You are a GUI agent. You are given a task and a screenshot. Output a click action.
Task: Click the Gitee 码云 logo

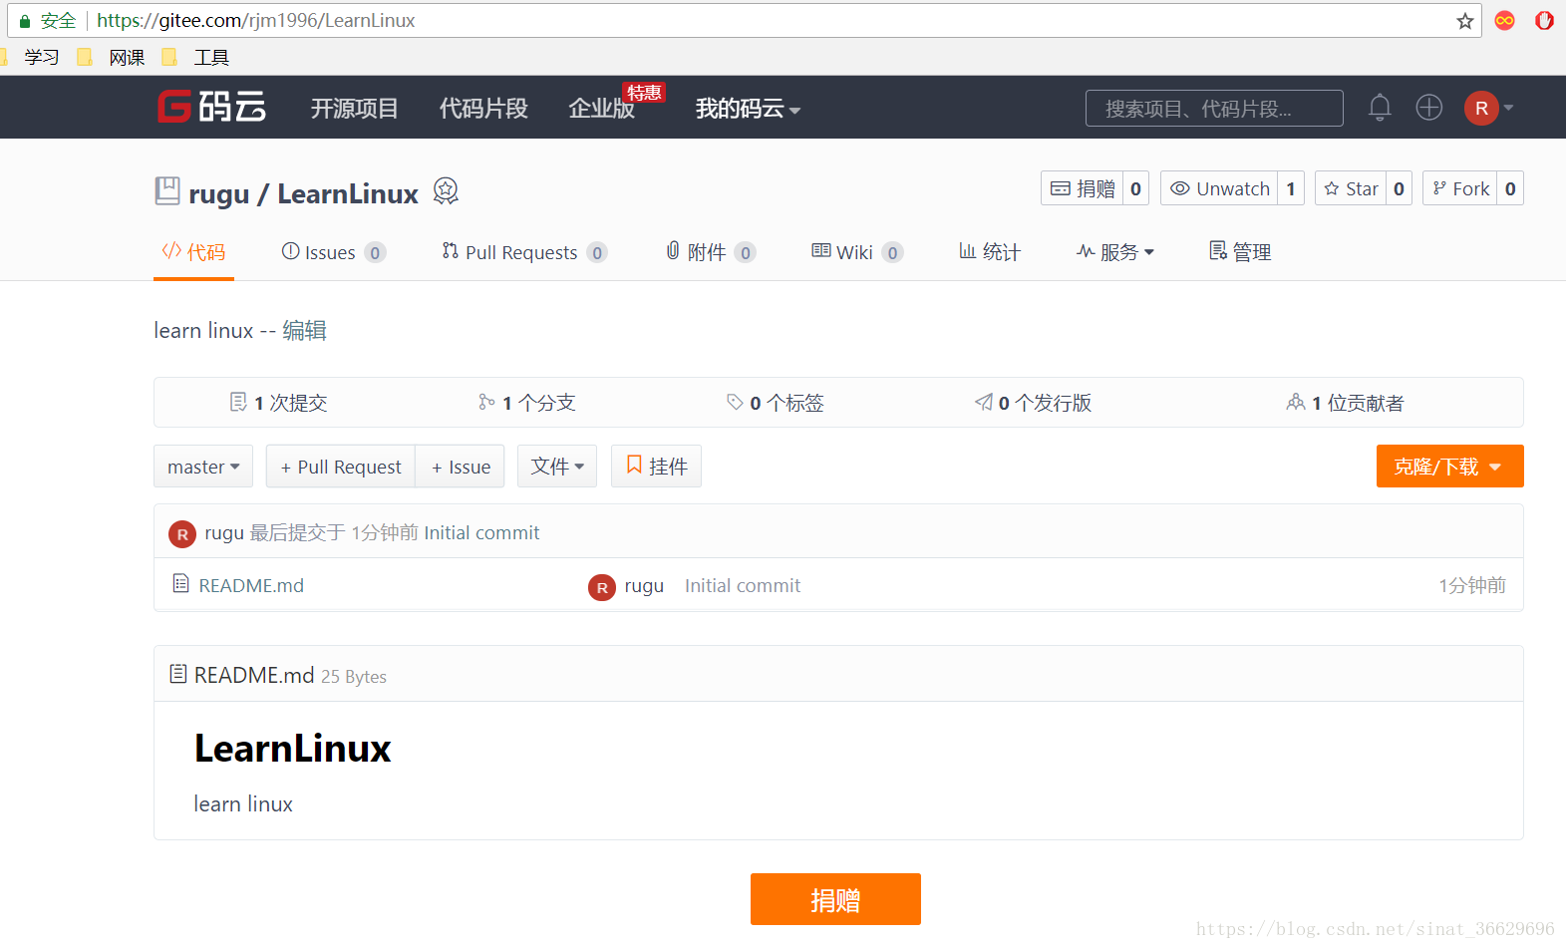(x=211, y=107)
